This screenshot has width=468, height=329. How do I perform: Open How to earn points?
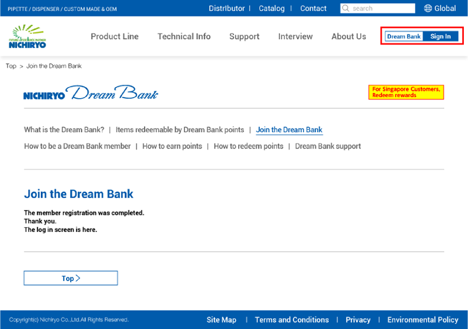(172, 146)
